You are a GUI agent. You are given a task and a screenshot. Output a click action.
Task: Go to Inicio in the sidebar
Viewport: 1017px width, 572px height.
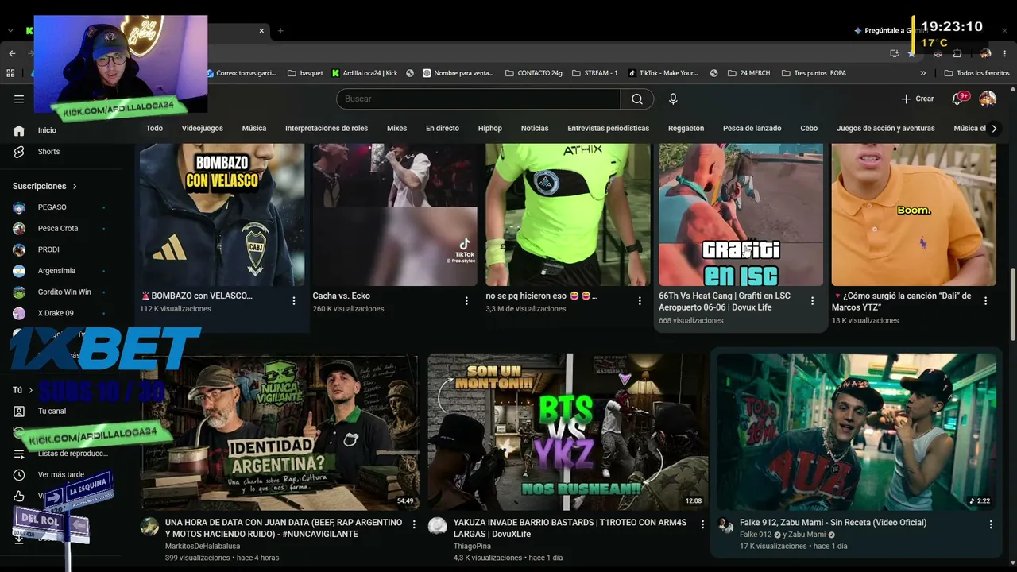47,130
